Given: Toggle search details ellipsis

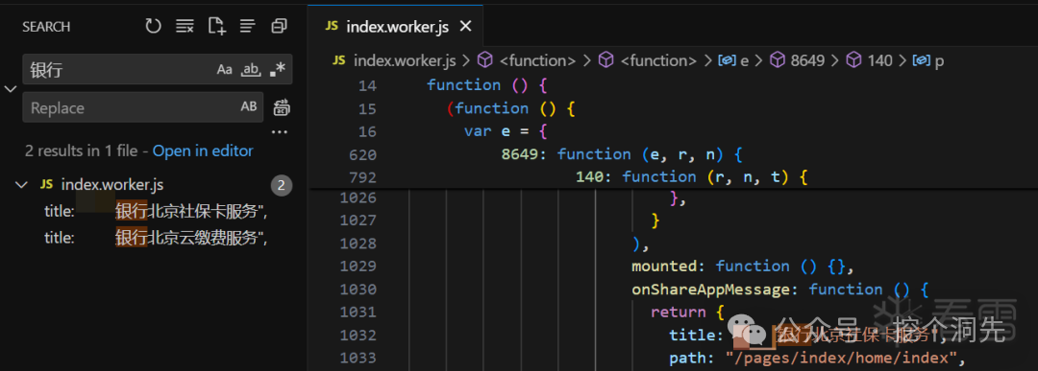Looking at the screenshot, I should click(x=280, y=132).
